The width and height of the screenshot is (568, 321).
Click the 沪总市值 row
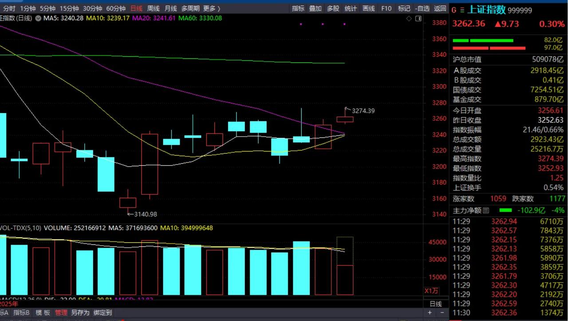point(508,59)
